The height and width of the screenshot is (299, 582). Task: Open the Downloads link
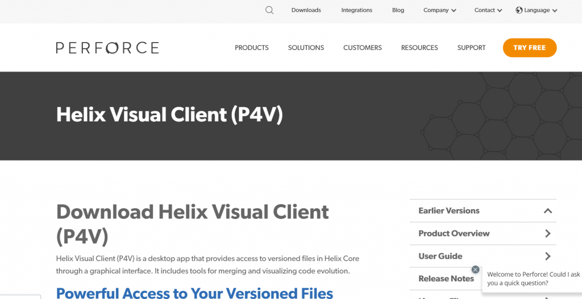pos(306,10)
